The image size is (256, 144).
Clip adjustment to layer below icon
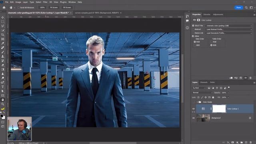point(231,78)
